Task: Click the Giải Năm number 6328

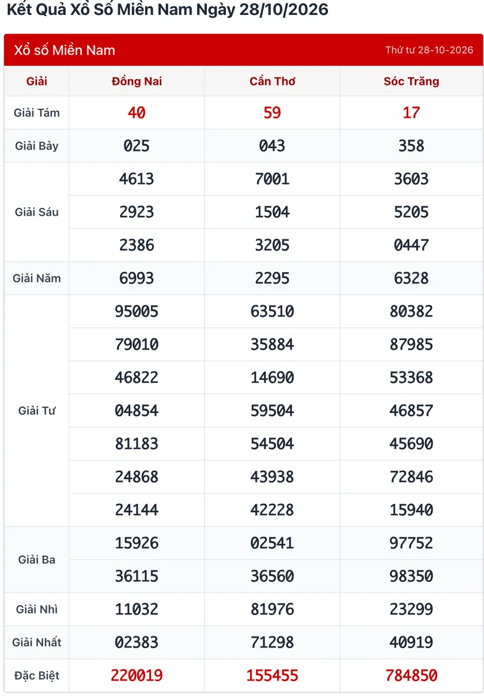Action: [411, 278]
